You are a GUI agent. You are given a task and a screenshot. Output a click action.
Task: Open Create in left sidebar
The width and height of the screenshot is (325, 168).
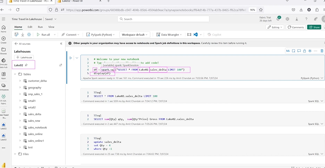tap(3, 40)
